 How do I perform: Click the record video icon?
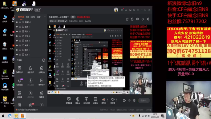[124, 100]
